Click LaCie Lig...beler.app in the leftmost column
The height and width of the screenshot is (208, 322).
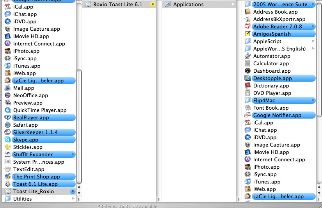[38, 80]
